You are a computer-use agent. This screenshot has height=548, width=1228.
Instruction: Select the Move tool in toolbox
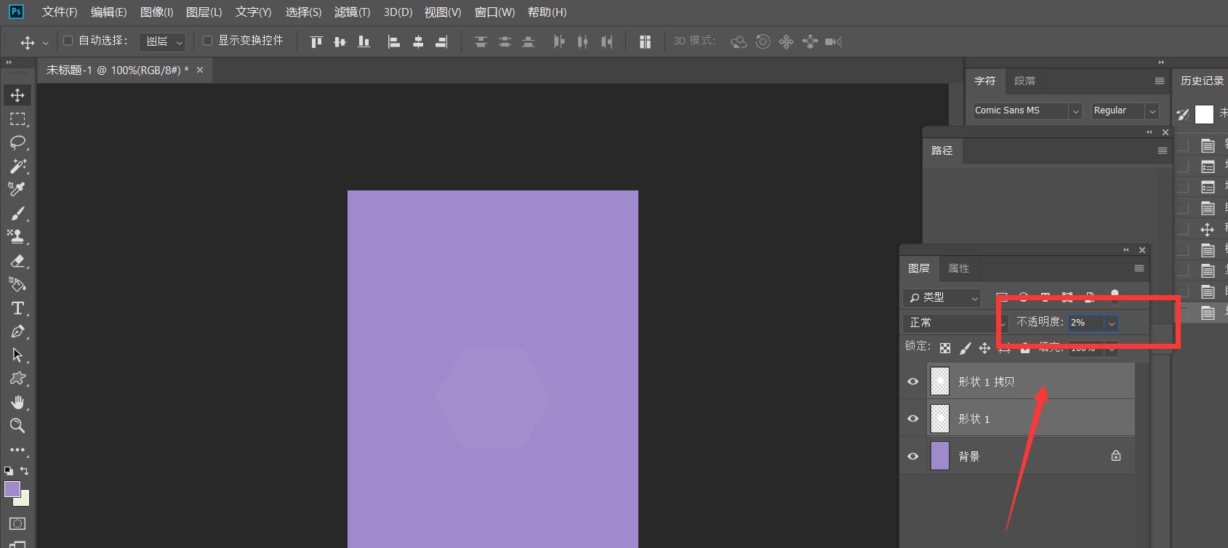[17, 95]
